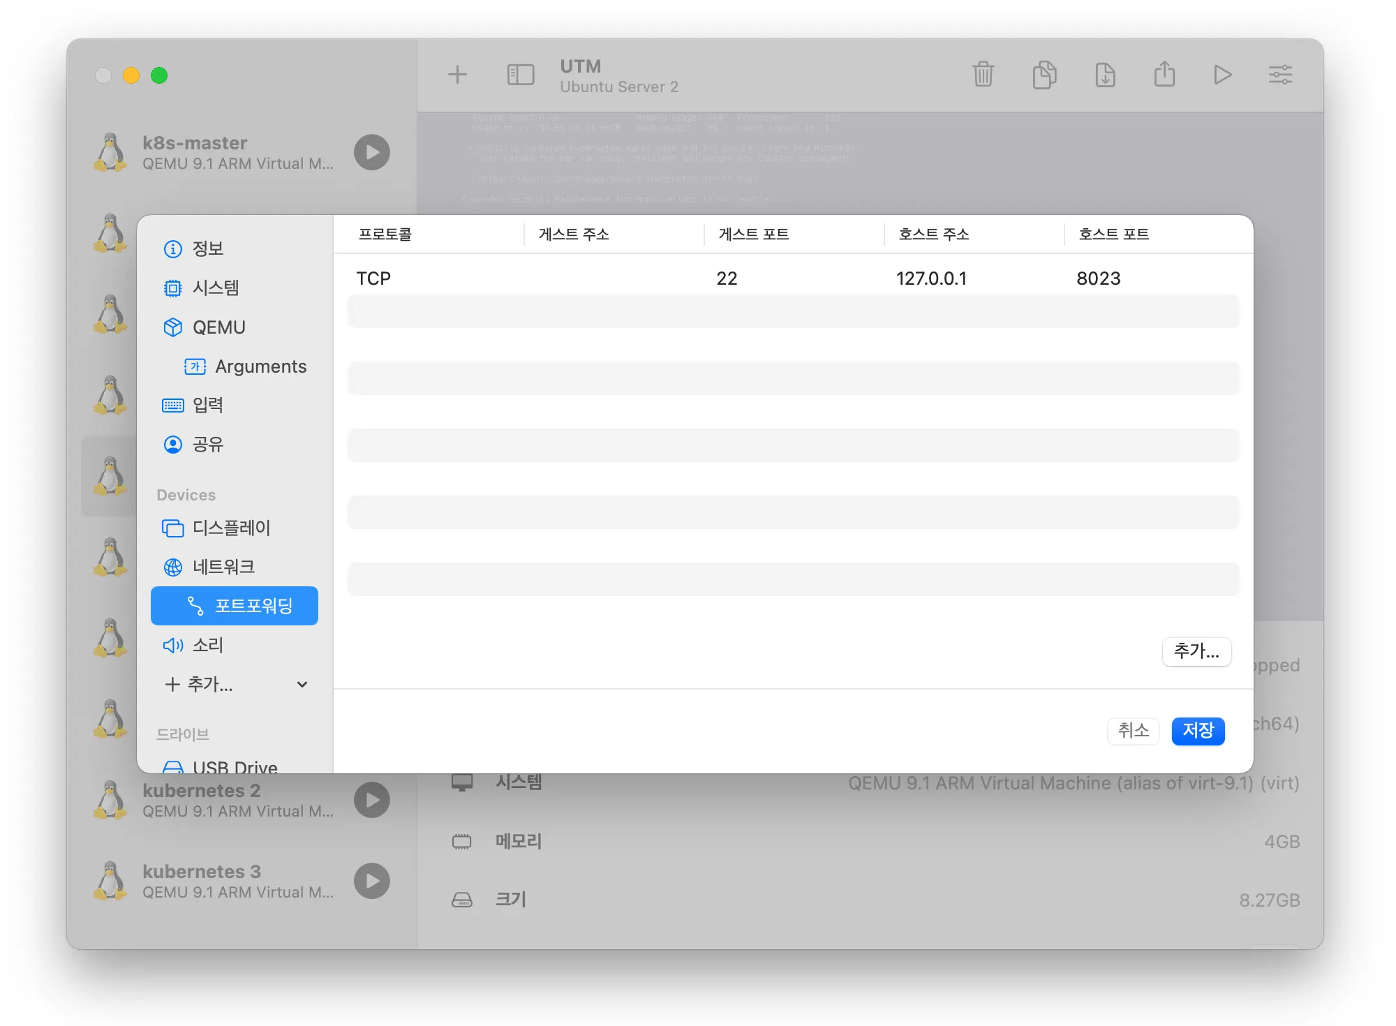
Task: Open VM settings sliders icon
Action: (1280, 74)
